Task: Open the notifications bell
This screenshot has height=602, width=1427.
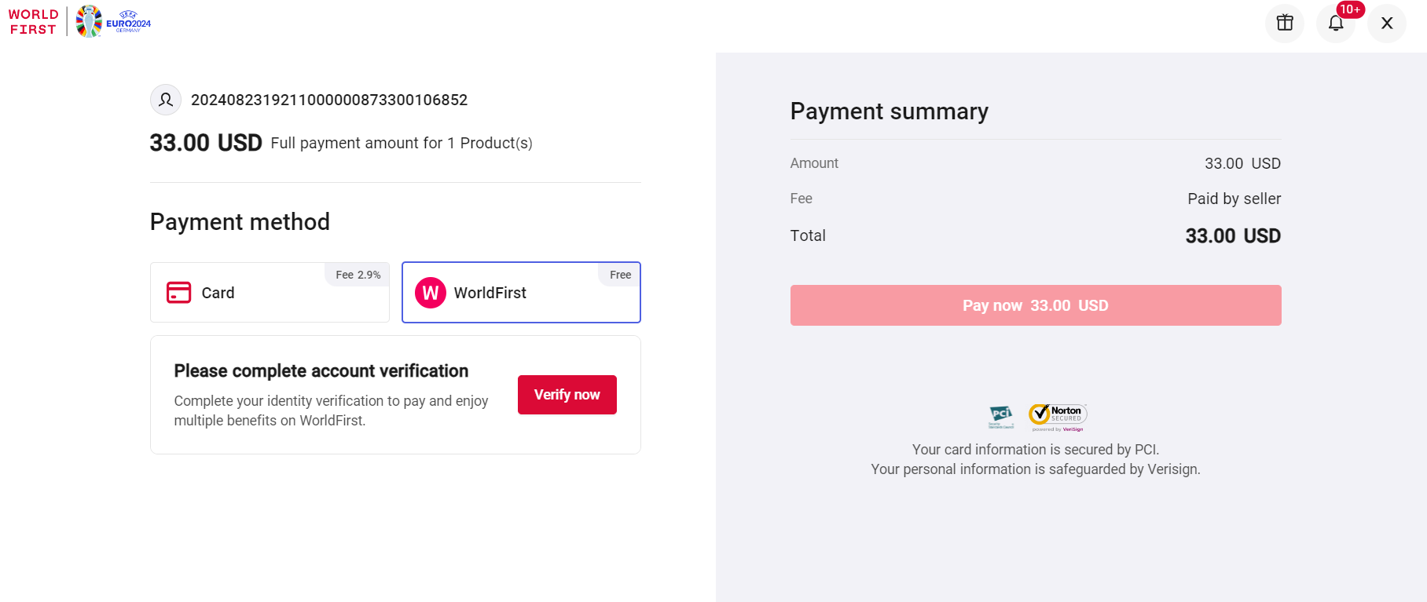Action: pyautogui.click(x=1335, y=23)
